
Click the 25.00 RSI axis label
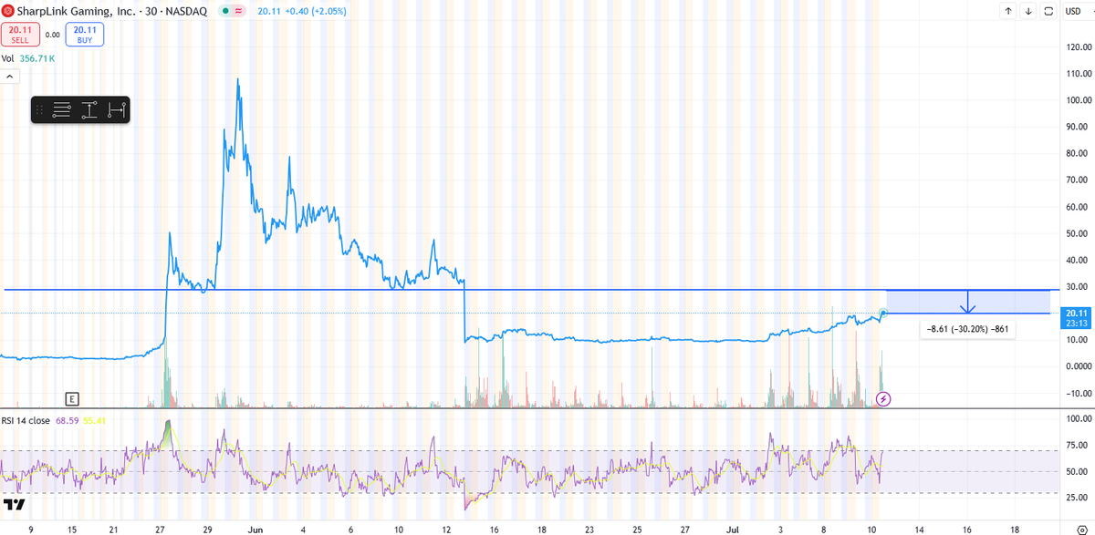(x=1079, y=498)
